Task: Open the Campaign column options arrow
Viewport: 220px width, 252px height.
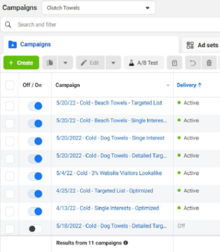Action: click(168, 85)
